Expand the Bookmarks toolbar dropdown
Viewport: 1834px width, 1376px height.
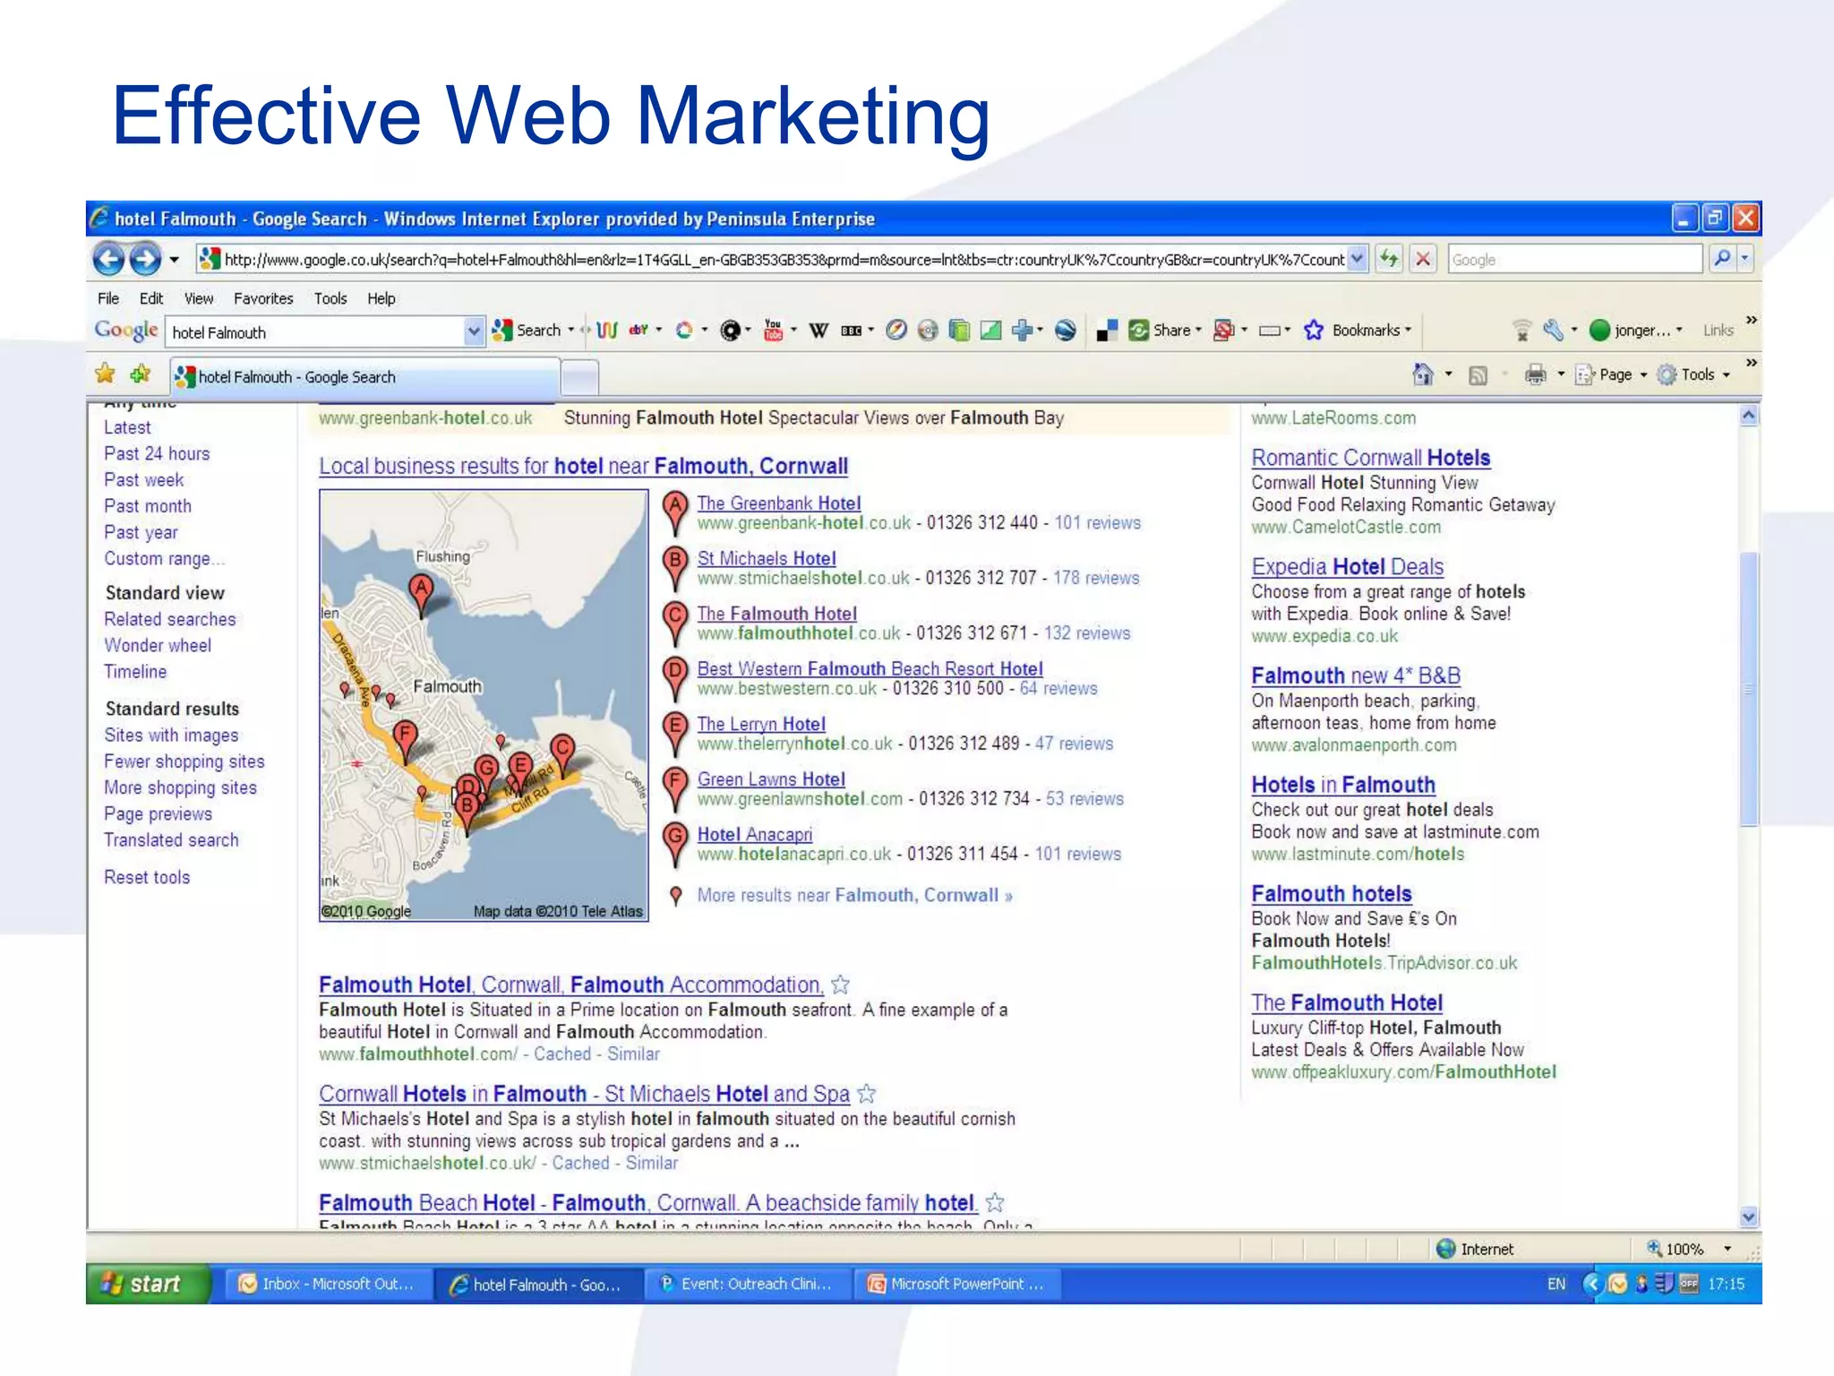[x=1409, y=331]
